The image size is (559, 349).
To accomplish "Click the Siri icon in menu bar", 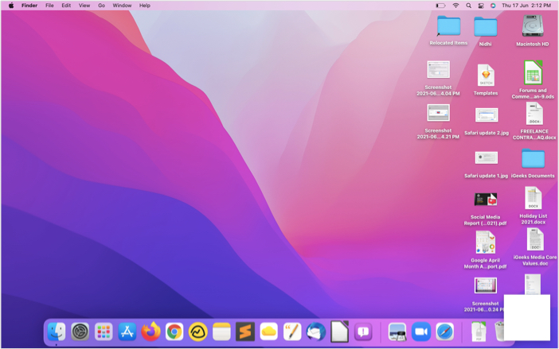I will 493,6.
